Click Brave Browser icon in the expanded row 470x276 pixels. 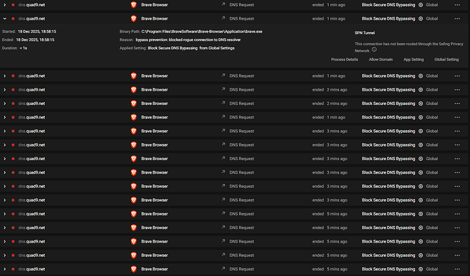(134, 18)
